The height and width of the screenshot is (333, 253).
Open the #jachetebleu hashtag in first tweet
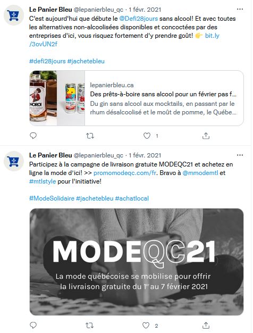pyautogui.click(x=86, y=61)
